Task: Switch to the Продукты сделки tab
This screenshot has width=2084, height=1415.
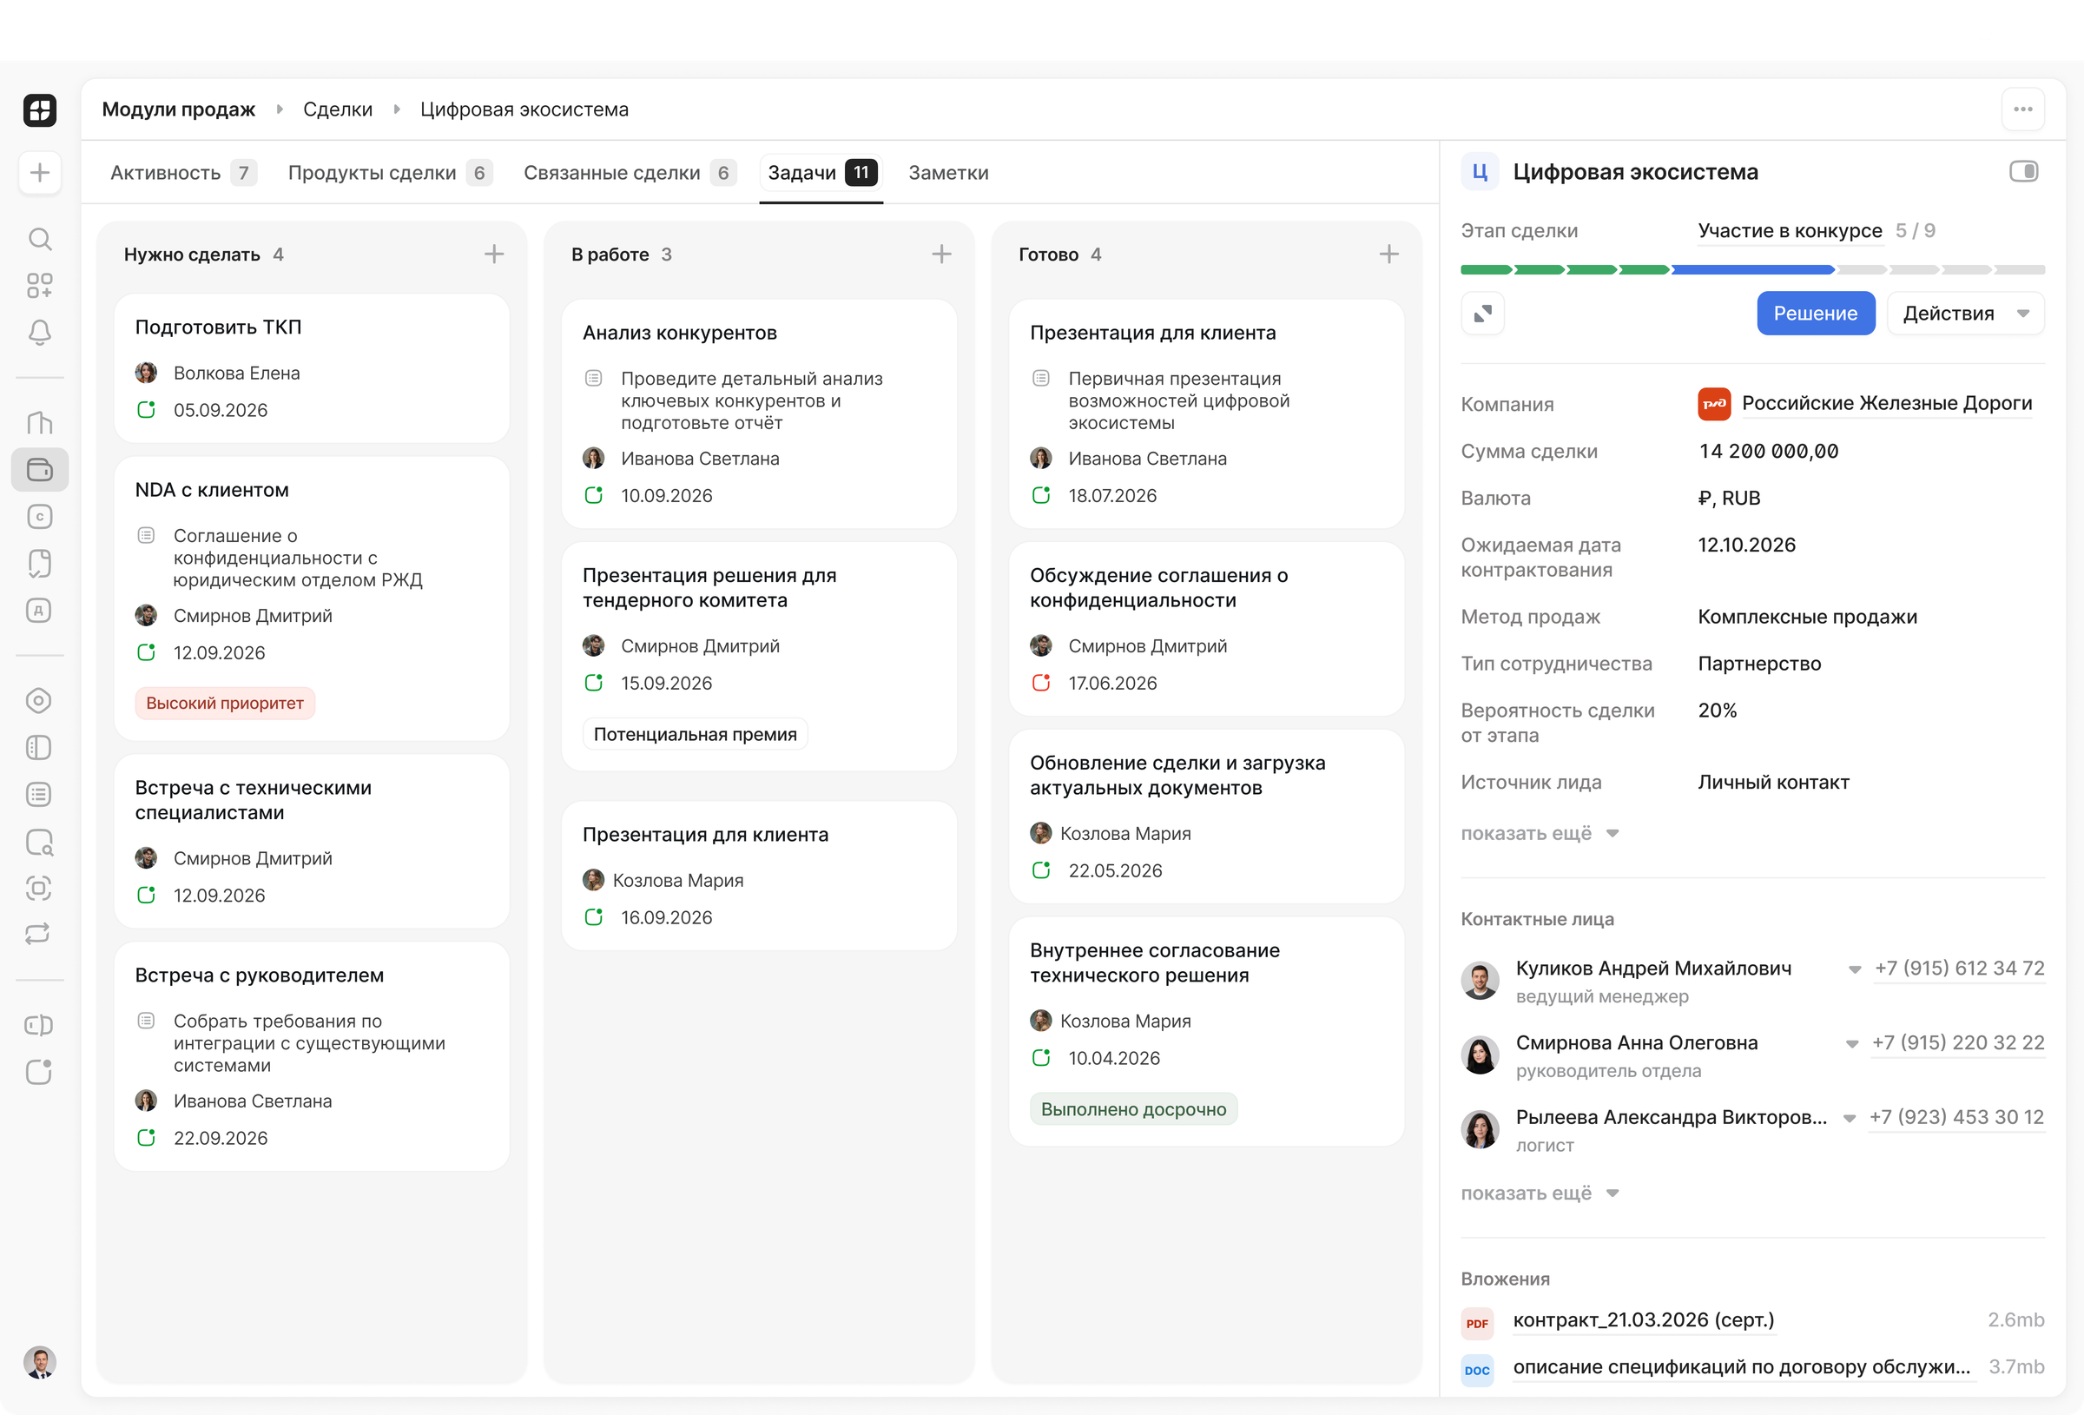Action: tap(390, 172)
